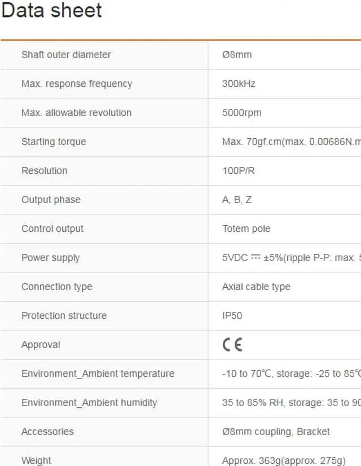Click the Environment_Ambient temperature label

point(98,373)
